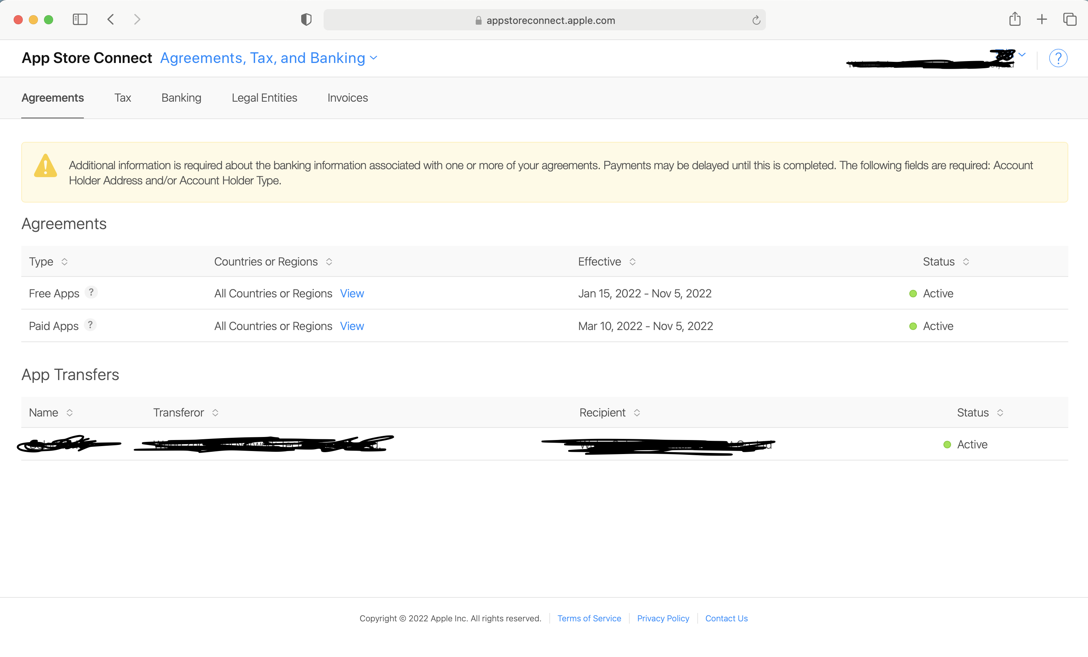Click the Free Apps help question mark

tap(91, 292)
